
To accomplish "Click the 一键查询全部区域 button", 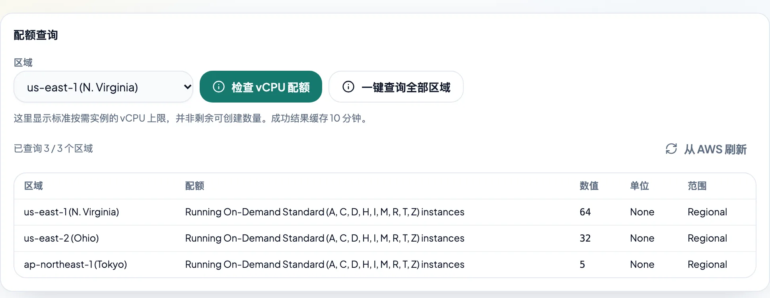I will coord(396,87).
